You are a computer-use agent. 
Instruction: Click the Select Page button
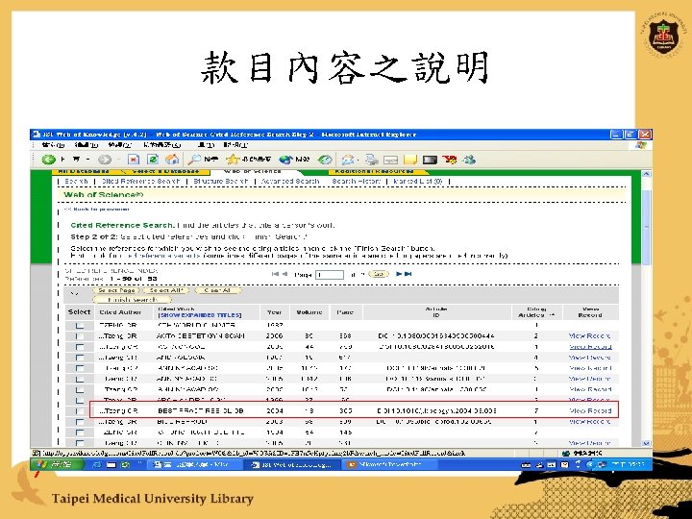point(116,290)
